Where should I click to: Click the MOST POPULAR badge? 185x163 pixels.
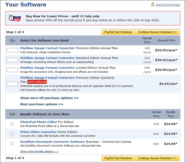(37, 82)
